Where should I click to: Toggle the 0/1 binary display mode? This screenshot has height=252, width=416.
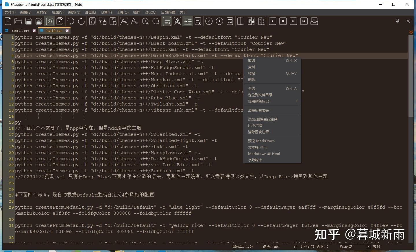261,21
